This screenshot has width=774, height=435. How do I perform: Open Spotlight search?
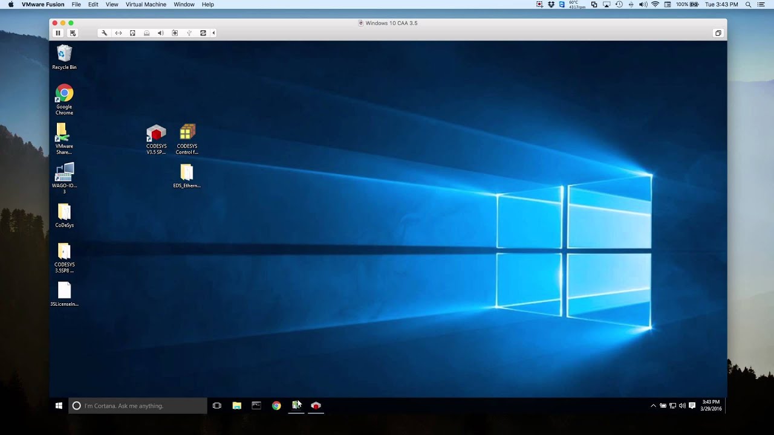748,4
